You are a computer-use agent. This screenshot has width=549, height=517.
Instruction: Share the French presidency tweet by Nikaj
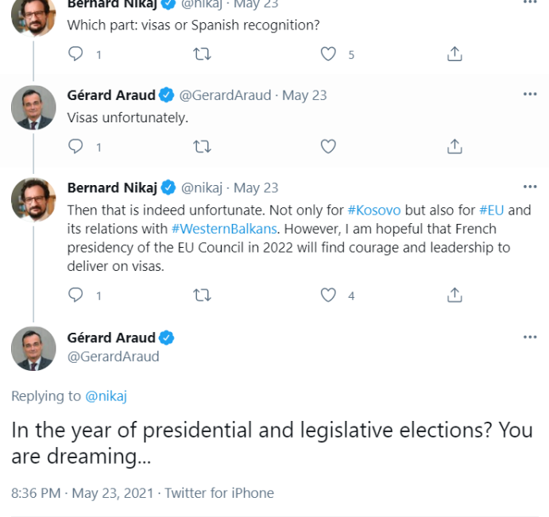[x=454, y=295]
